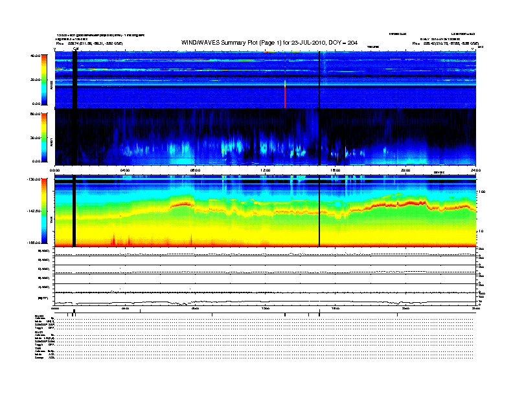The width and height of the screenshot is (513, 396).
Task: Select the TNR heading in the bottom status table
Action: click(38, 349)
